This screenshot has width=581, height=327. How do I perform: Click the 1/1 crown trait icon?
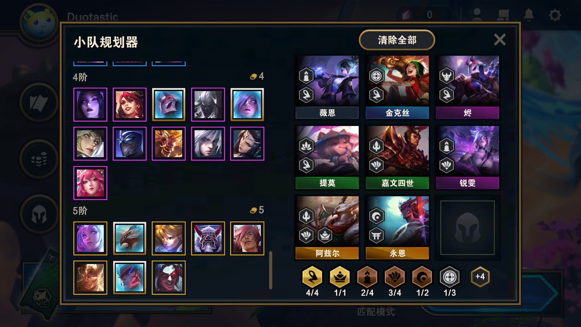click(x=340, y=277)
